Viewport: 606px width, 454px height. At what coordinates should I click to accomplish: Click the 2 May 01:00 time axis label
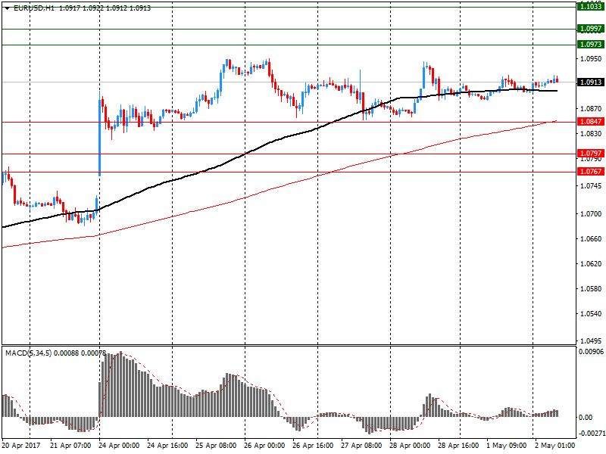[x=555, y=446]
